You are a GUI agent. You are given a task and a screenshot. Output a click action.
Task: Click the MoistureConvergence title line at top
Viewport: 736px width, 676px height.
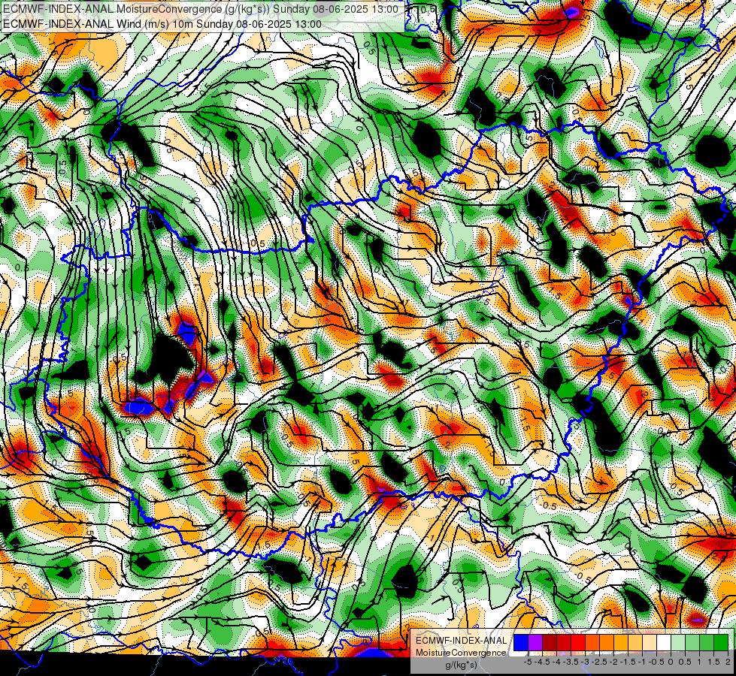pos(201,9)
